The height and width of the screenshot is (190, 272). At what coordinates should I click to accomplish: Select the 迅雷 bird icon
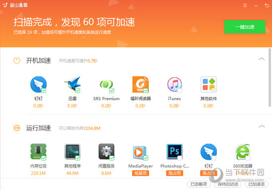[72, 85]
